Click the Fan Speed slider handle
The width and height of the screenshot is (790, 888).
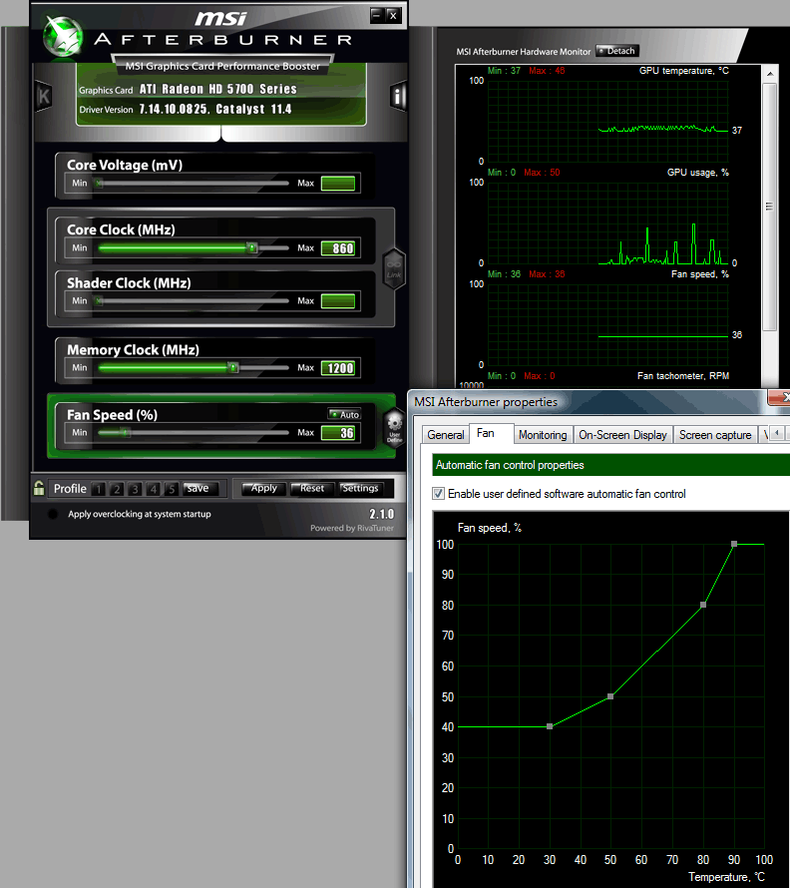(126, 433)
